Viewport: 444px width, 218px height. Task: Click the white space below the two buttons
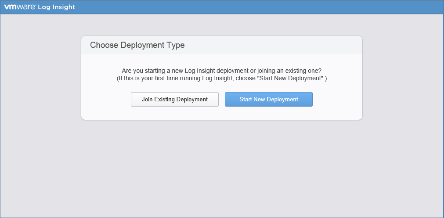coord(221,113)
